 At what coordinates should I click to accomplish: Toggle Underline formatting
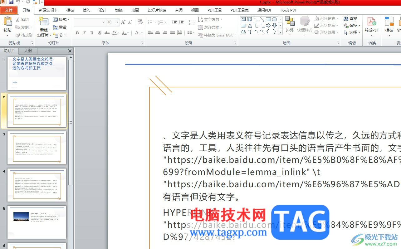[x=92, y=33]
